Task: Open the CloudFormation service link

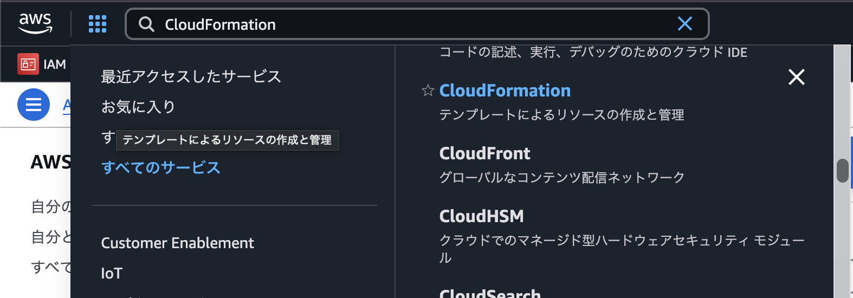Action: coord(505,90)
